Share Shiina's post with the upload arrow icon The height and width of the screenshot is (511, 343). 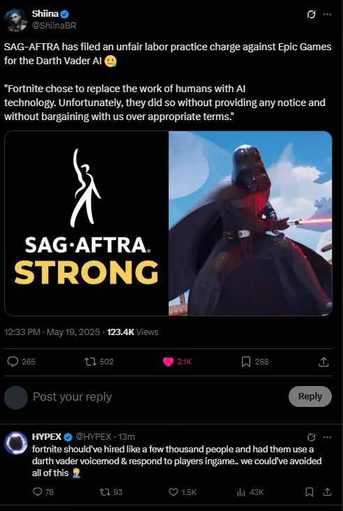(323, 362)
